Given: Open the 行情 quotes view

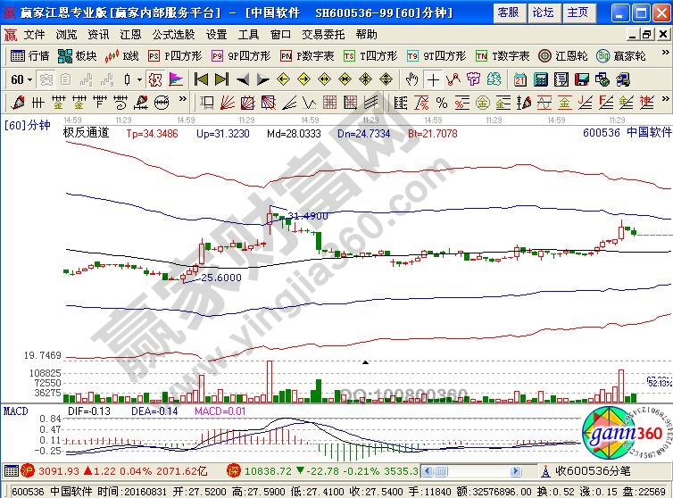Looking at the screenshot, I should 29,55.
